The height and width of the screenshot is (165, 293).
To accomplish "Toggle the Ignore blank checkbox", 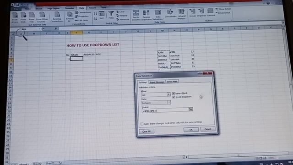I will click(x=174, y=93).
